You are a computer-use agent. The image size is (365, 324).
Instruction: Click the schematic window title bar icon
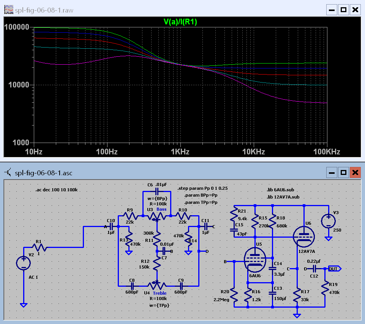coord(8,173)
